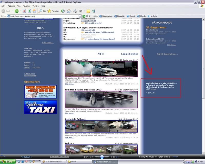The image size is (205, 164).
Task: Click the Edit with Word icon
Action: click(81, 11)
